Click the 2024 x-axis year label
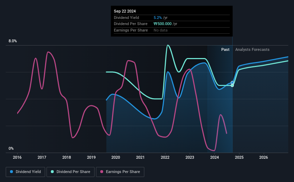 click(x=215, y=157)
